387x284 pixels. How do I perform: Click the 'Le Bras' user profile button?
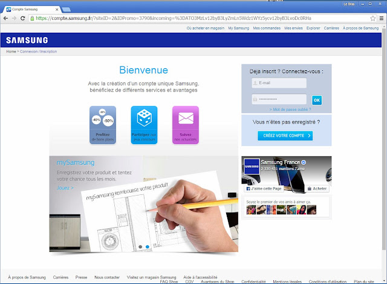(349, 4)
